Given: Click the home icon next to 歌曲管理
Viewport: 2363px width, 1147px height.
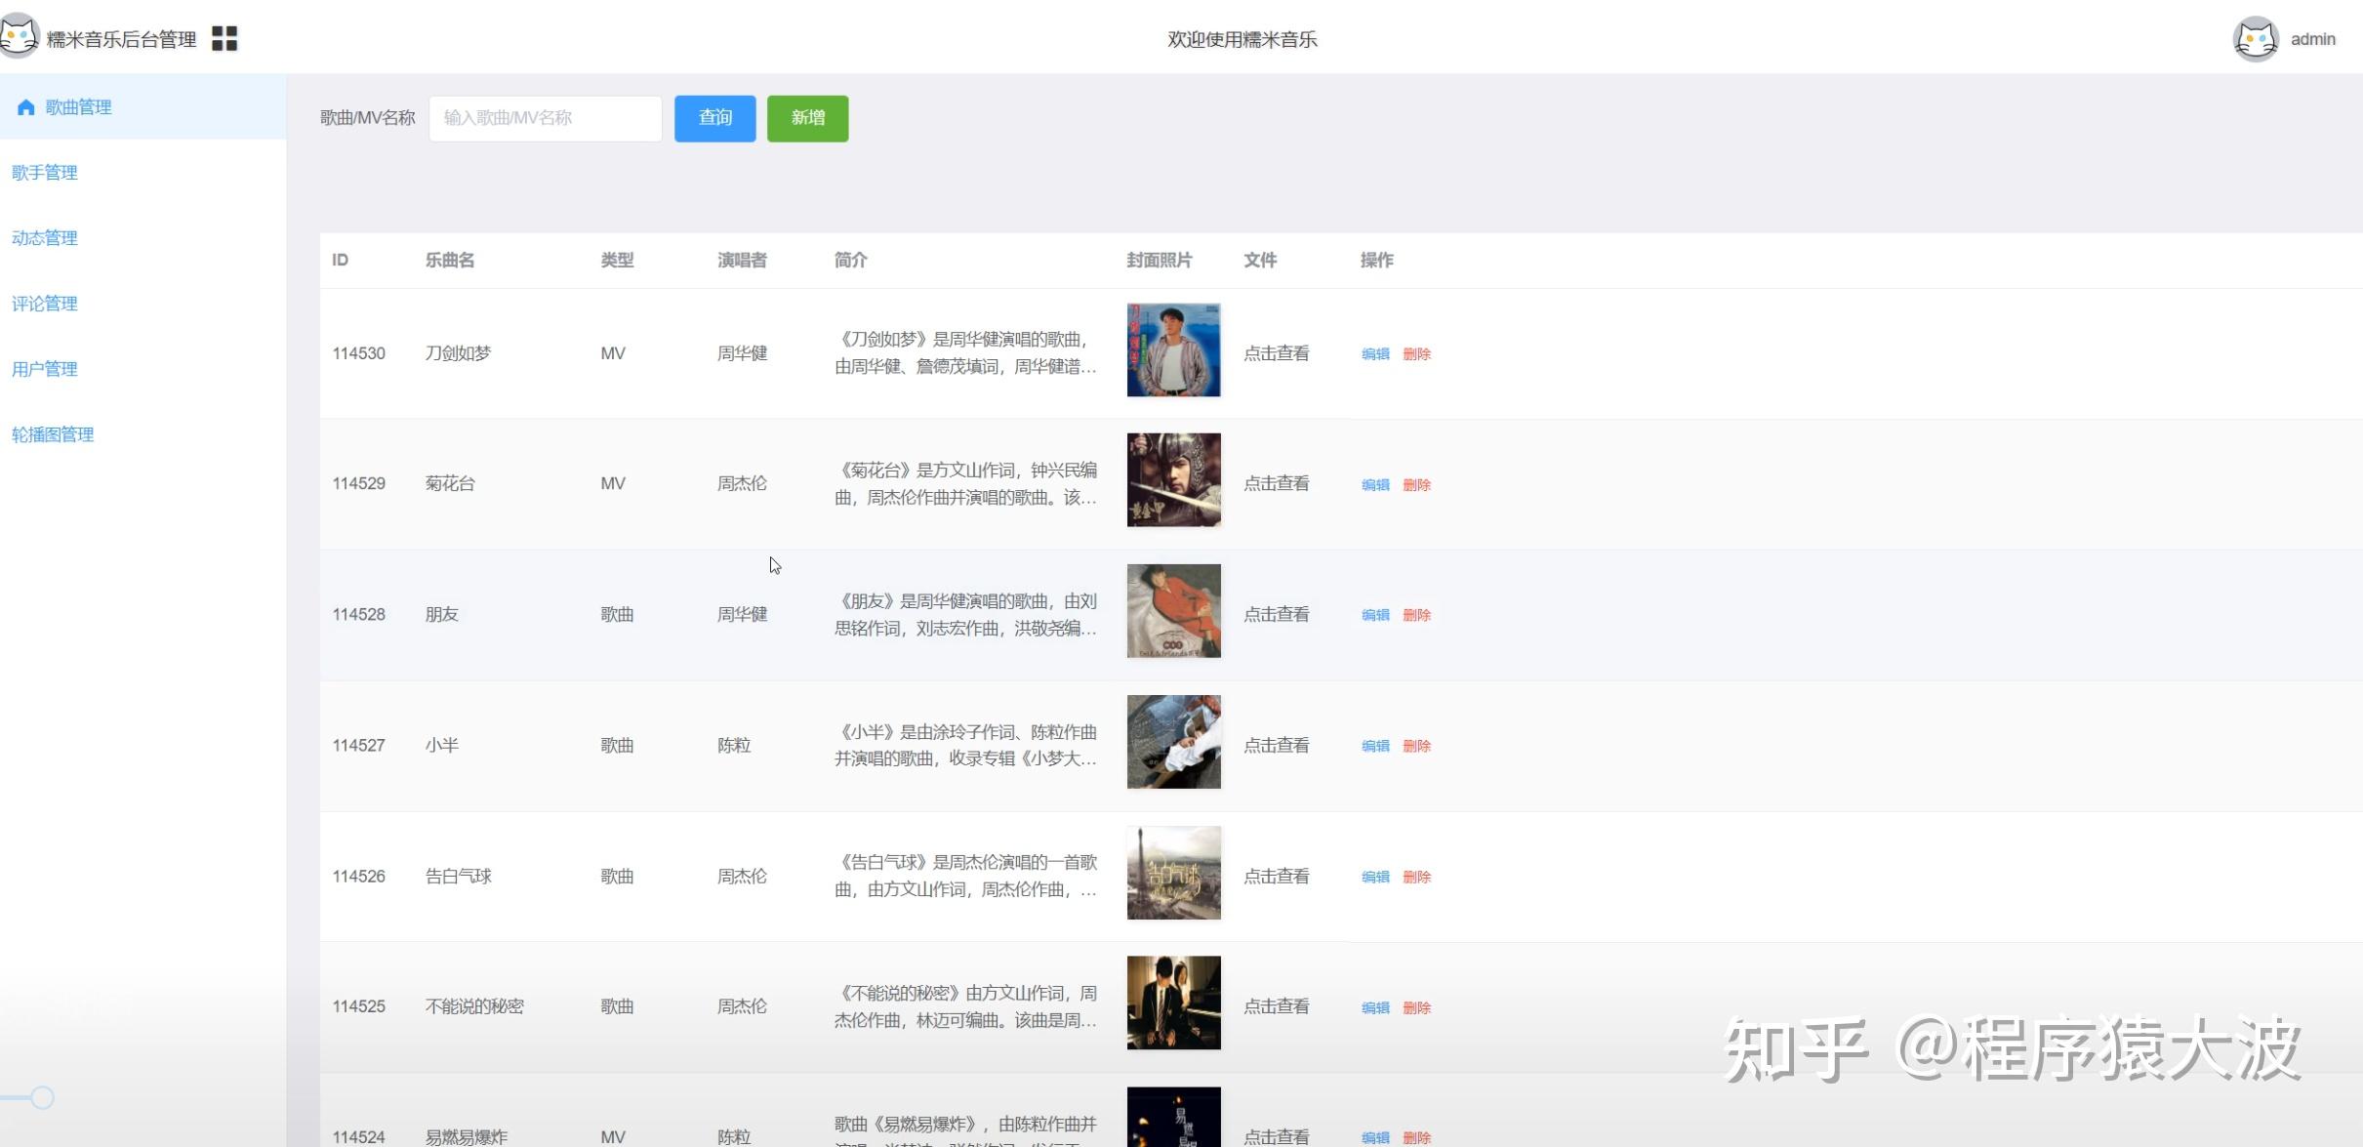Looking at the screenshot, I should (x=26, y=106).
